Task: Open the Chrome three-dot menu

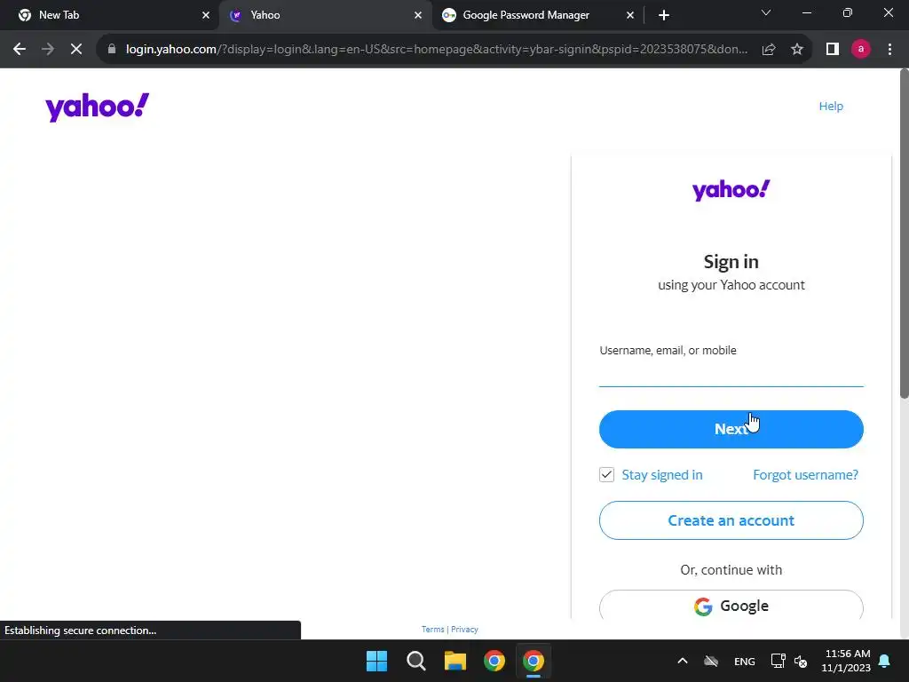Action: (x=889, y=50)
